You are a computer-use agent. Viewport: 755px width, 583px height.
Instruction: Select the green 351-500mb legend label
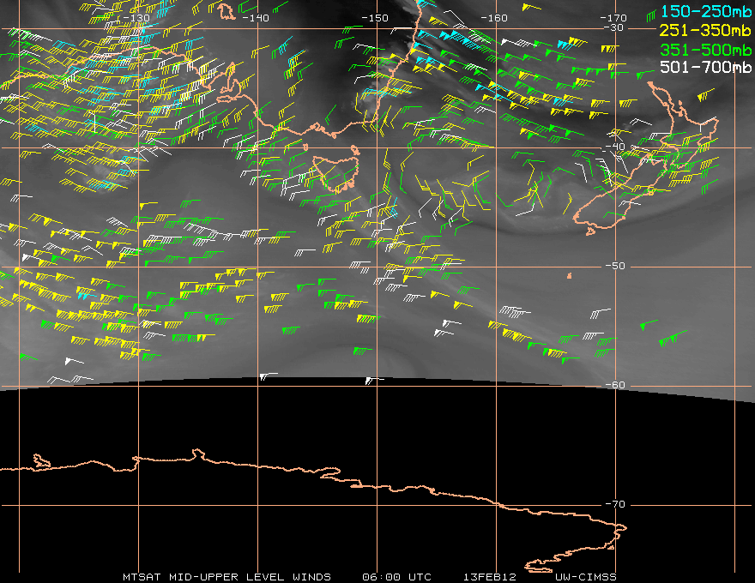[x=704, y=49]
